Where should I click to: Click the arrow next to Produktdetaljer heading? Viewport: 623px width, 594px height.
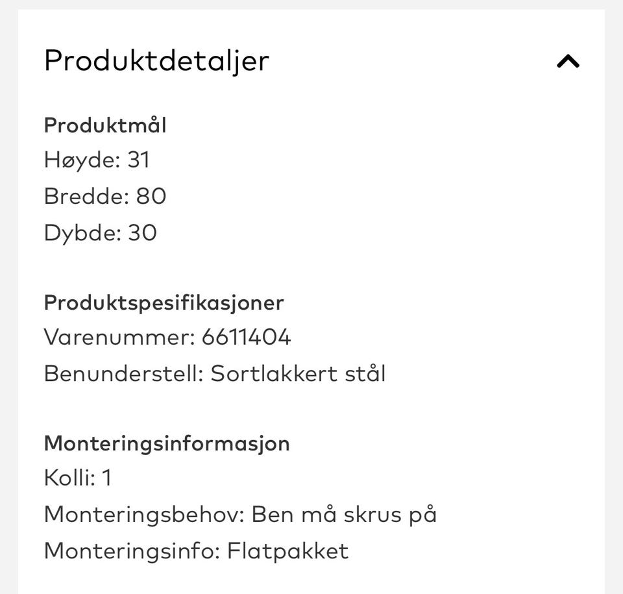[x=568, y=61]
